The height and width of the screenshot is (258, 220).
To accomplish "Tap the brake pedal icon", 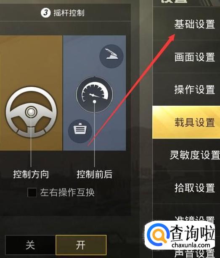I will pos(80,131).
